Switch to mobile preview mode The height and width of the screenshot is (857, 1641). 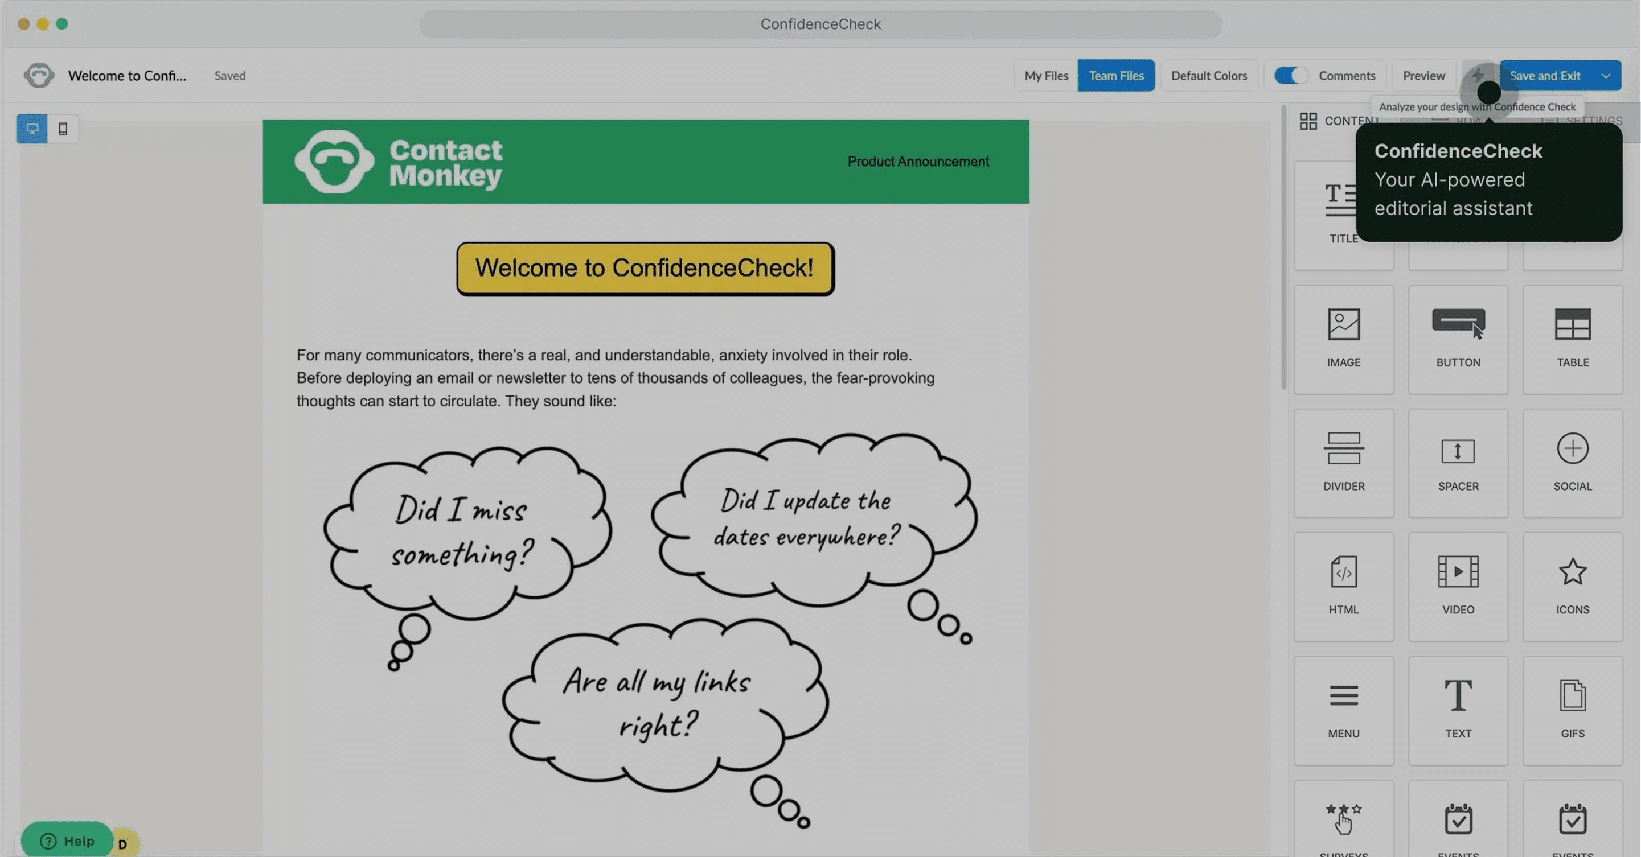[x=63, y=129]
